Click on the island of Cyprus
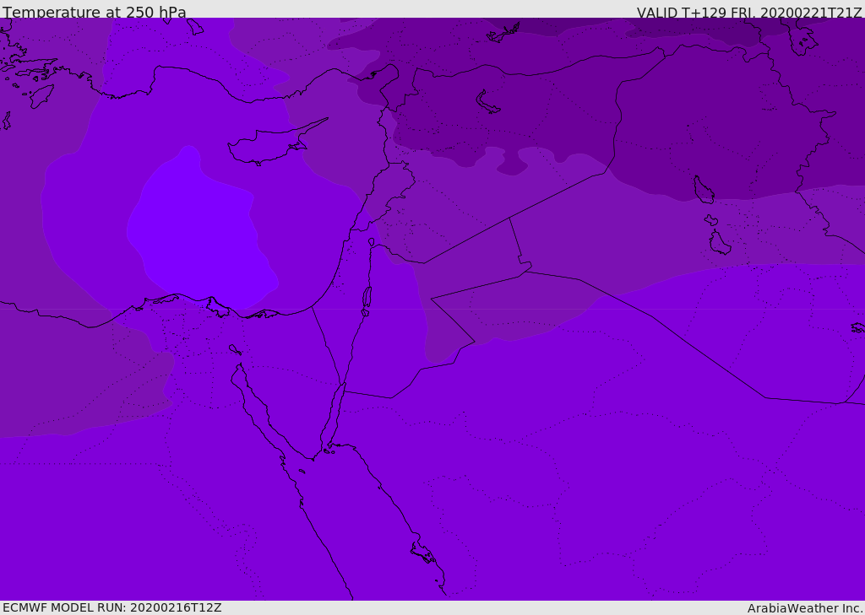 [x=266, y=146]
